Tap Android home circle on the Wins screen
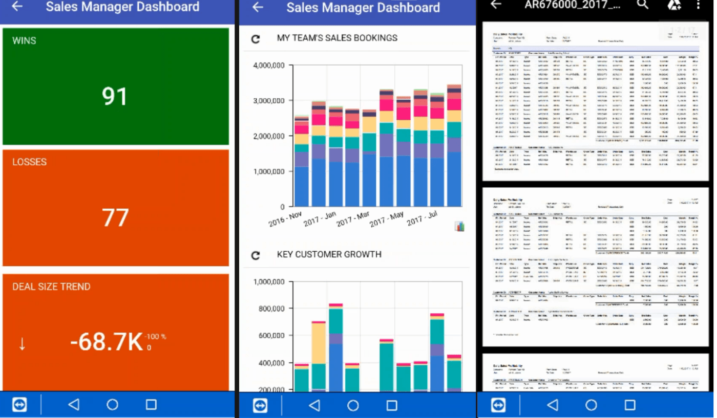Image resolution: width=717 pixels, height=418 pixels. click(112, 405)
